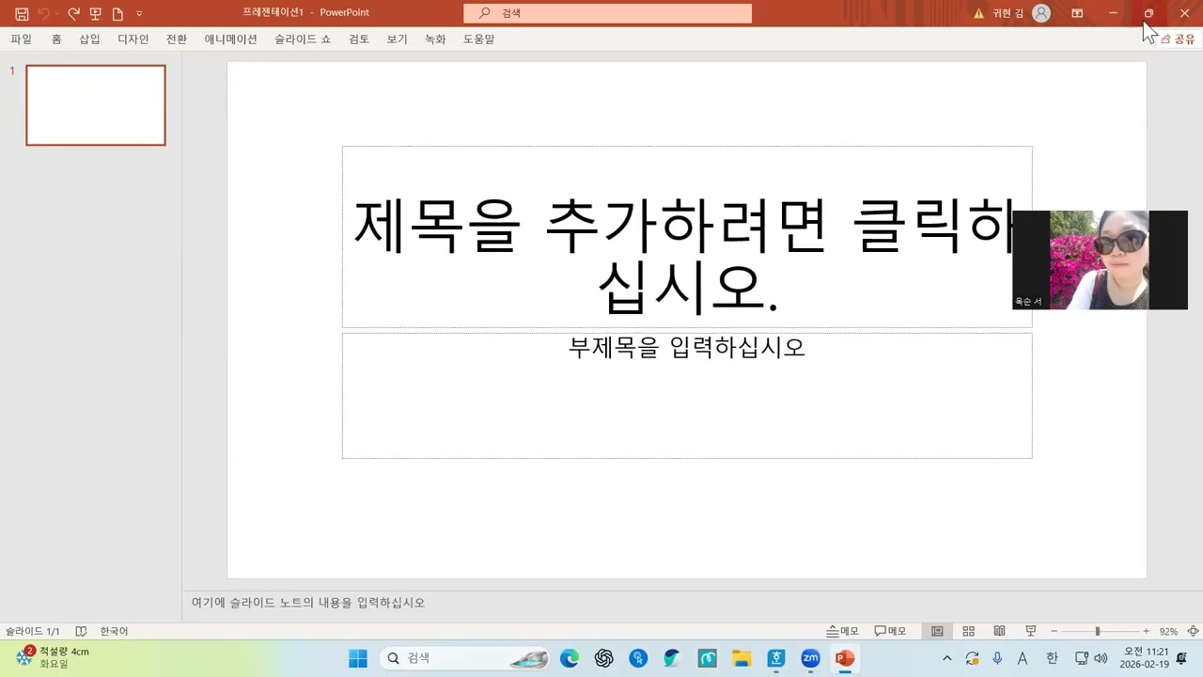Open the Customize Quick Access Toolbar dropdown
The width and height of the screenshot is (1203, 677).
(139, 13)
